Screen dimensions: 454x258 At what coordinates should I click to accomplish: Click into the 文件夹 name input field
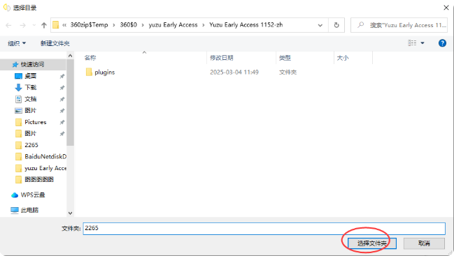pos(264,228)
